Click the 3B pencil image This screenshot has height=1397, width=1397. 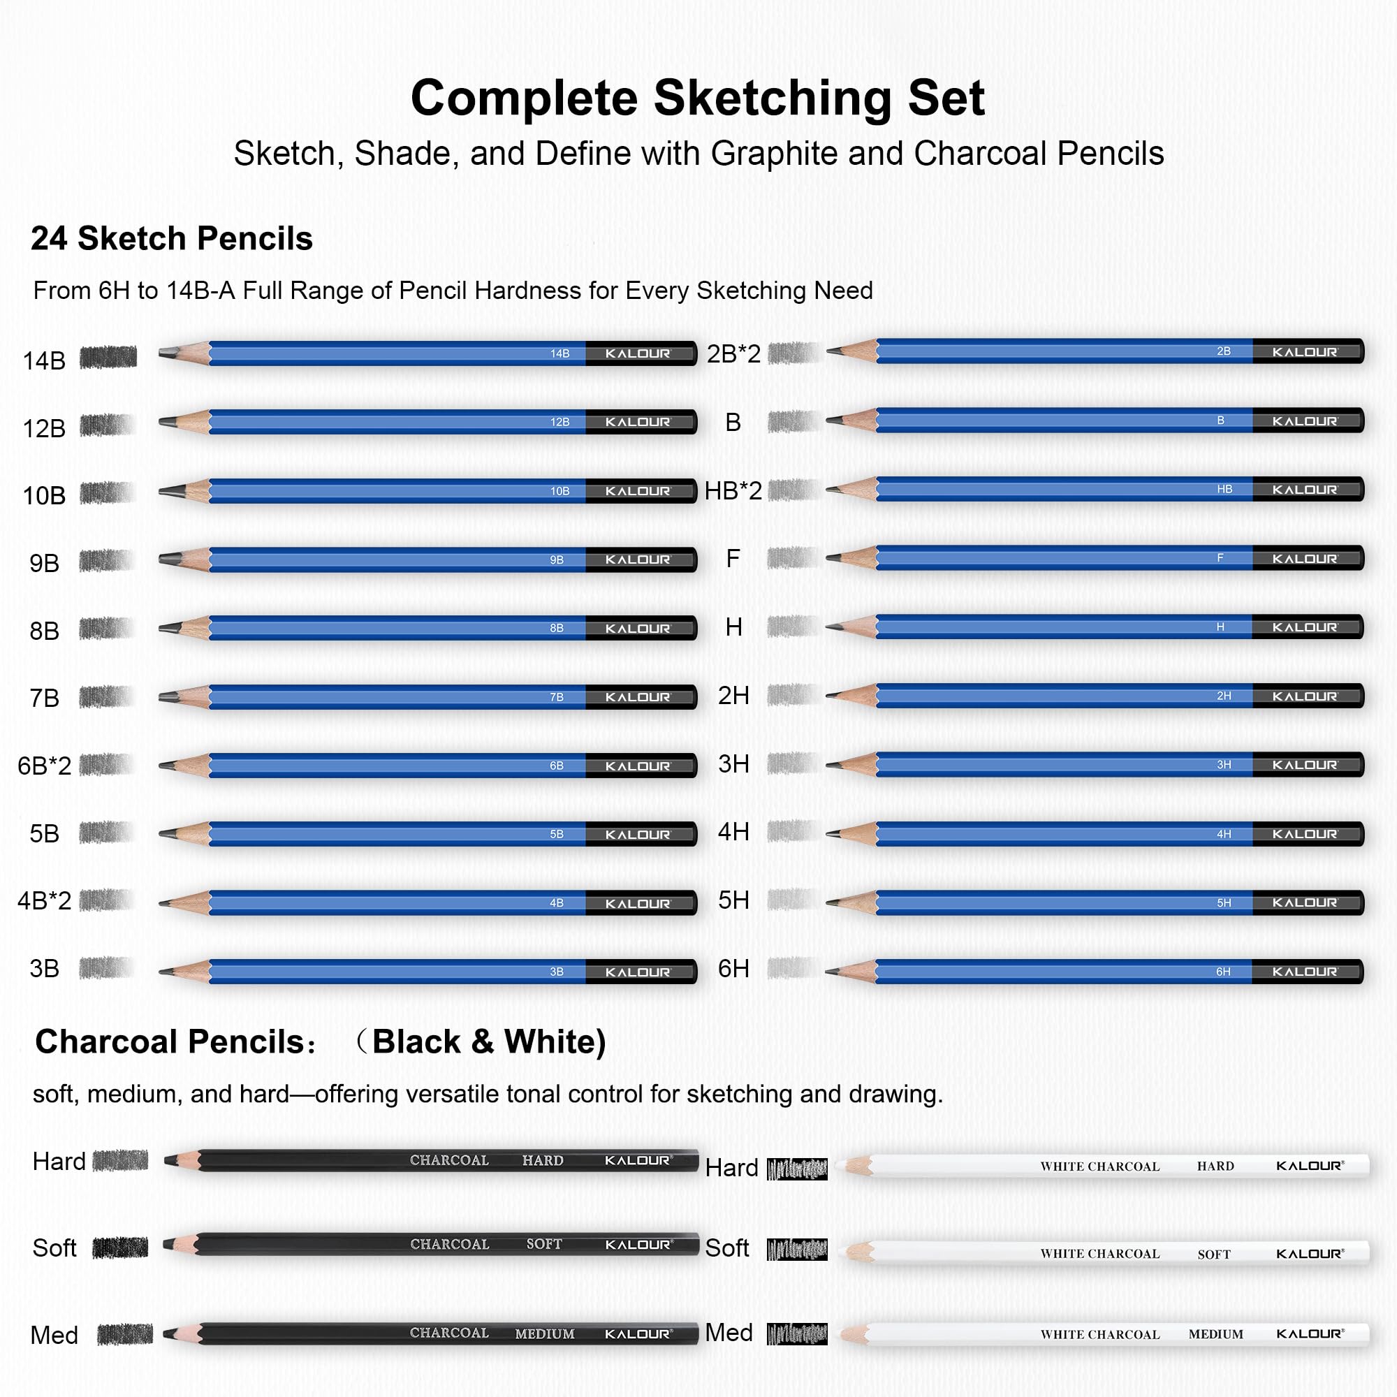tap(427, 971)
